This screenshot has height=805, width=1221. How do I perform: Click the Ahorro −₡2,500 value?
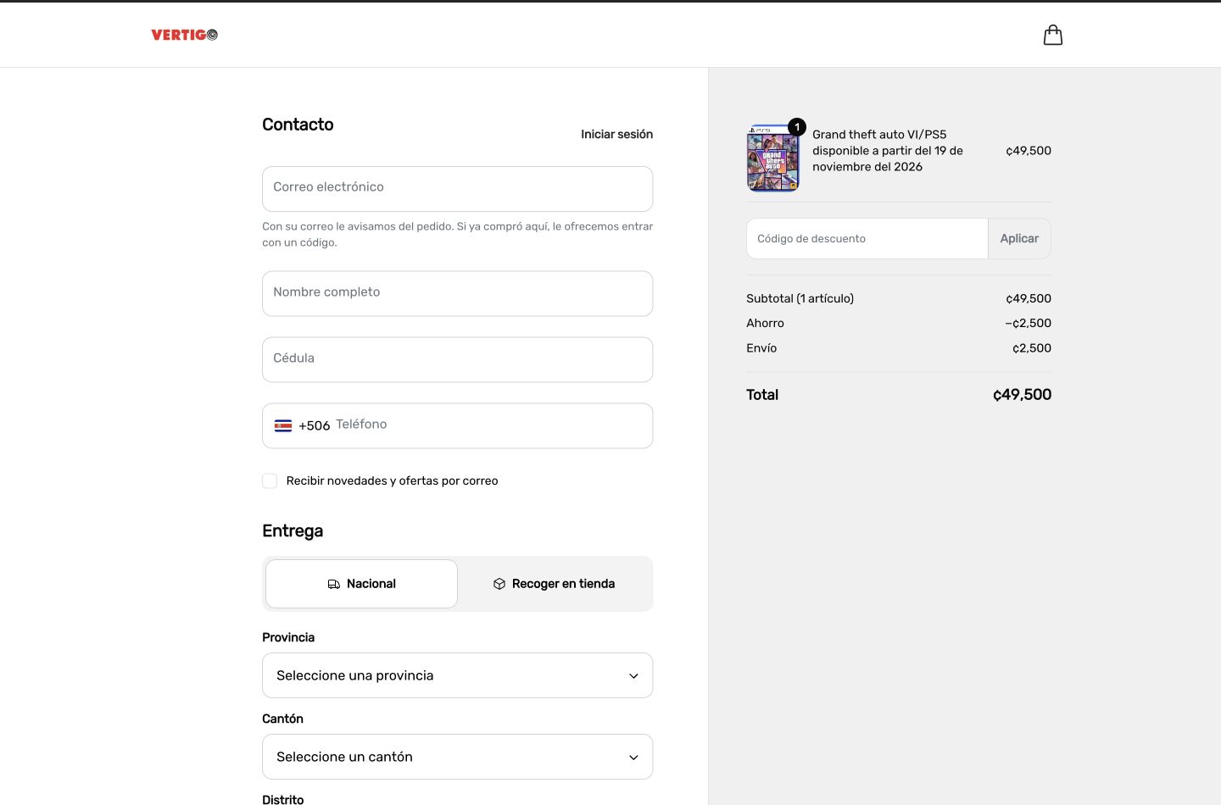(x=1028, y=323)
